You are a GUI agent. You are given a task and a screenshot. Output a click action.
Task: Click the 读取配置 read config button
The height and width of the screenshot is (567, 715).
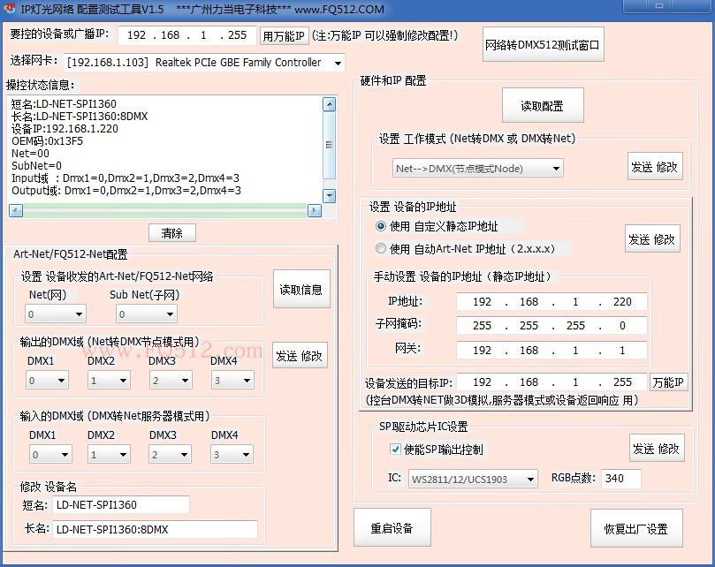[543, 106]
